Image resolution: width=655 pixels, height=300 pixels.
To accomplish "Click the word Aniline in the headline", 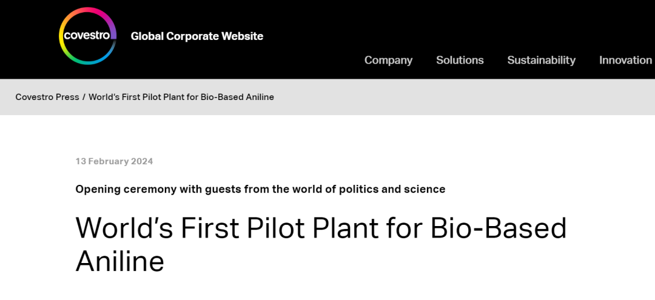I will coord(120,261).
